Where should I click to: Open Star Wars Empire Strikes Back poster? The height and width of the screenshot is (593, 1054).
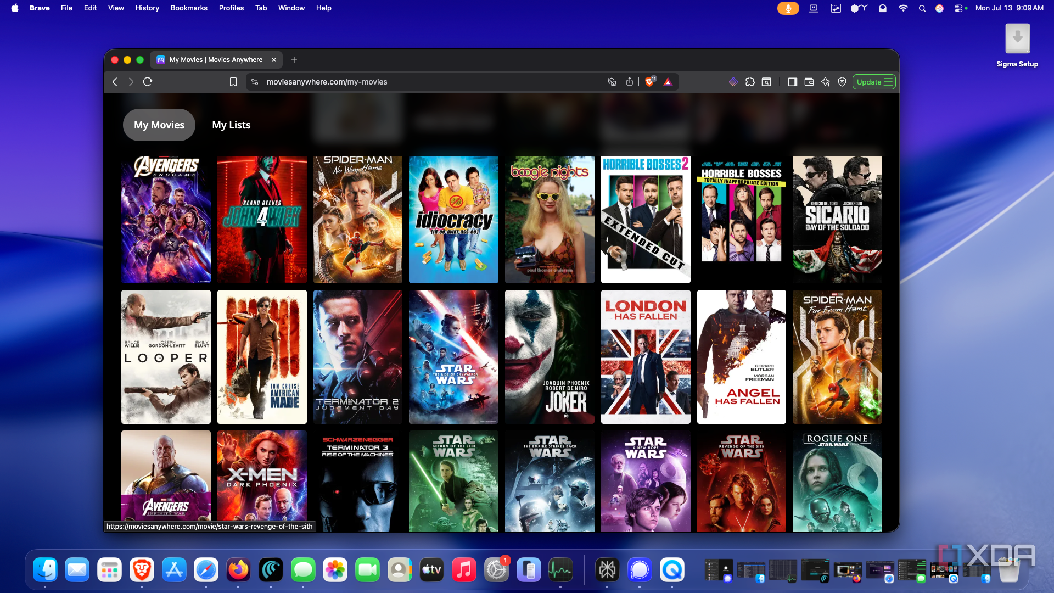550,481
